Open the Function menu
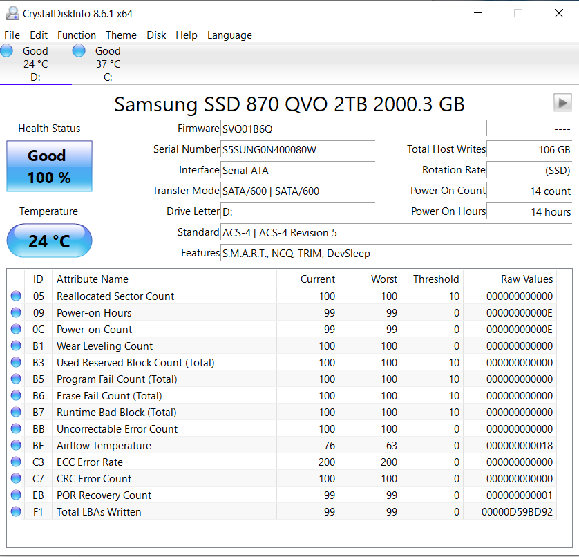The image size is (579, 557). 77,35
